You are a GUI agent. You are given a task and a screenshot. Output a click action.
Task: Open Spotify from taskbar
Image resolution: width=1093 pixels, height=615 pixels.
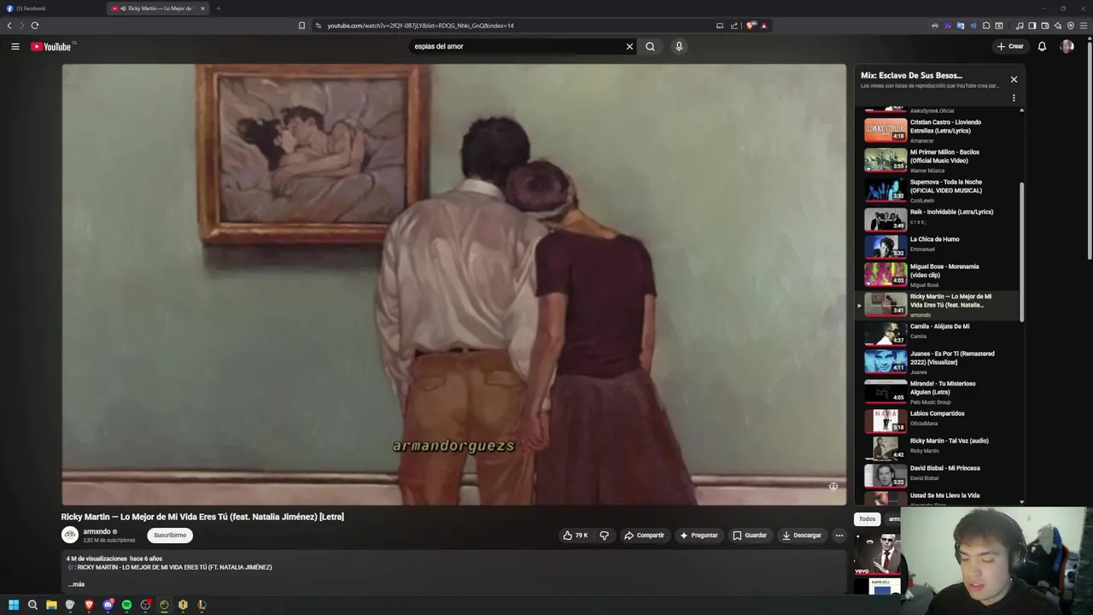pos(126,605)
